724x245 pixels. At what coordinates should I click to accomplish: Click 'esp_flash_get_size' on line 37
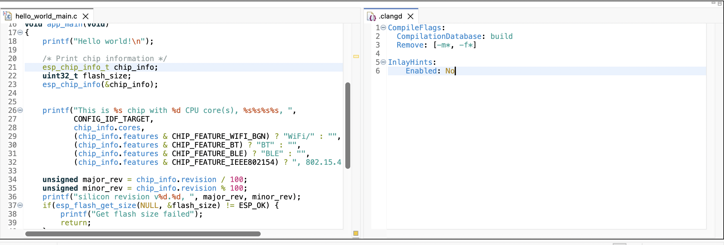96,206
